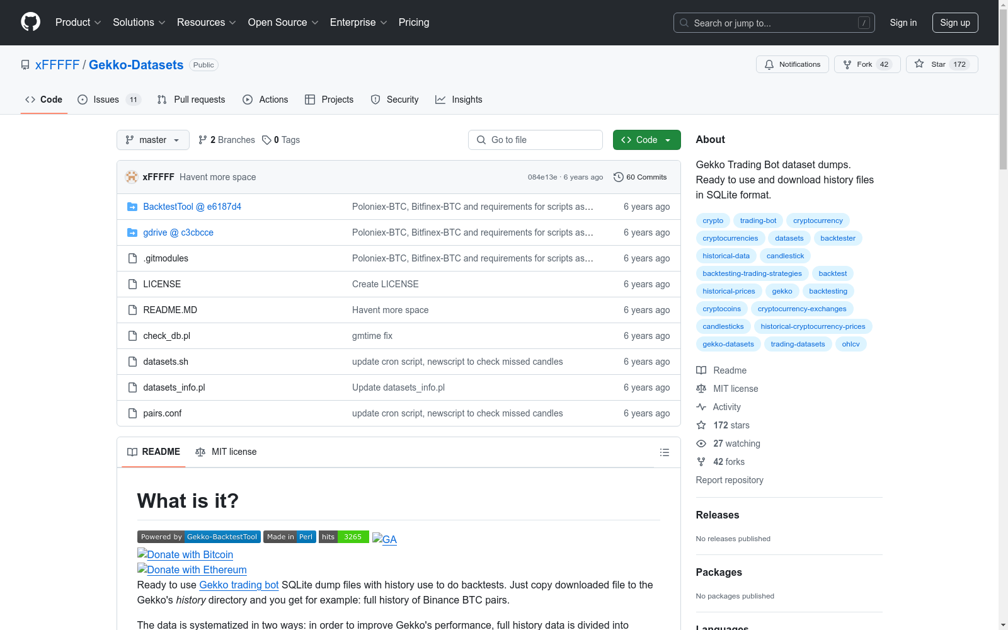Click the star icon beside 172 stars
The image size is (1008, 630).
pyautogui.click(x=701, y=425)
